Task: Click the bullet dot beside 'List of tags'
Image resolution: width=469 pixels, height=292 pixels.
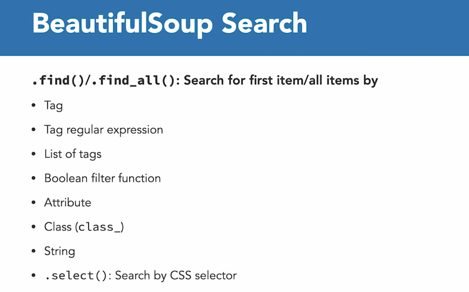Action: click(33, 154)
